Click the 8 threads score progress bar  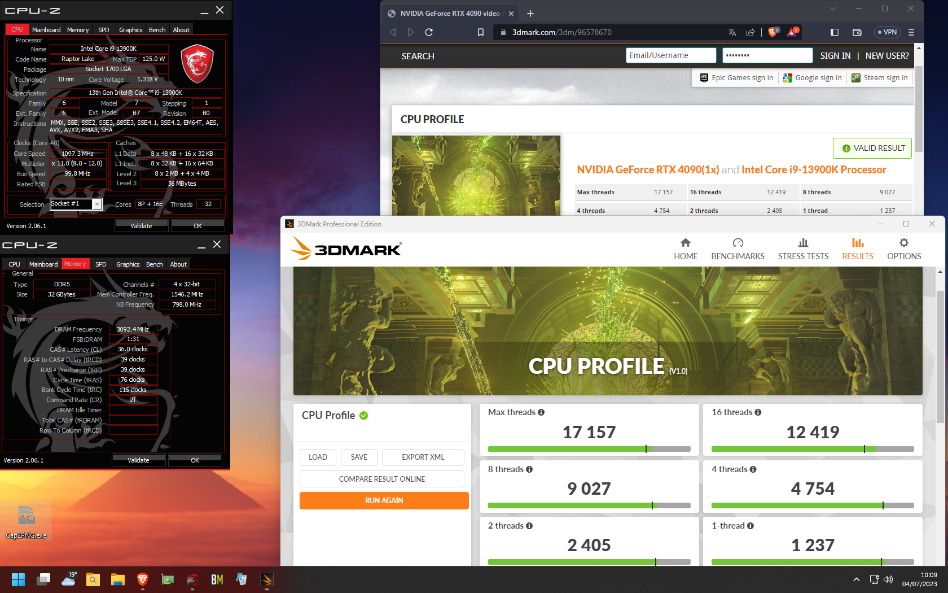coord(589,505)
